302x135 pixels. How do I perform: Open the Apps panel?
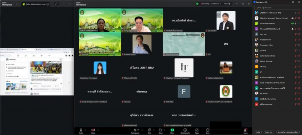pyautogui.click(x=197, y=130)
